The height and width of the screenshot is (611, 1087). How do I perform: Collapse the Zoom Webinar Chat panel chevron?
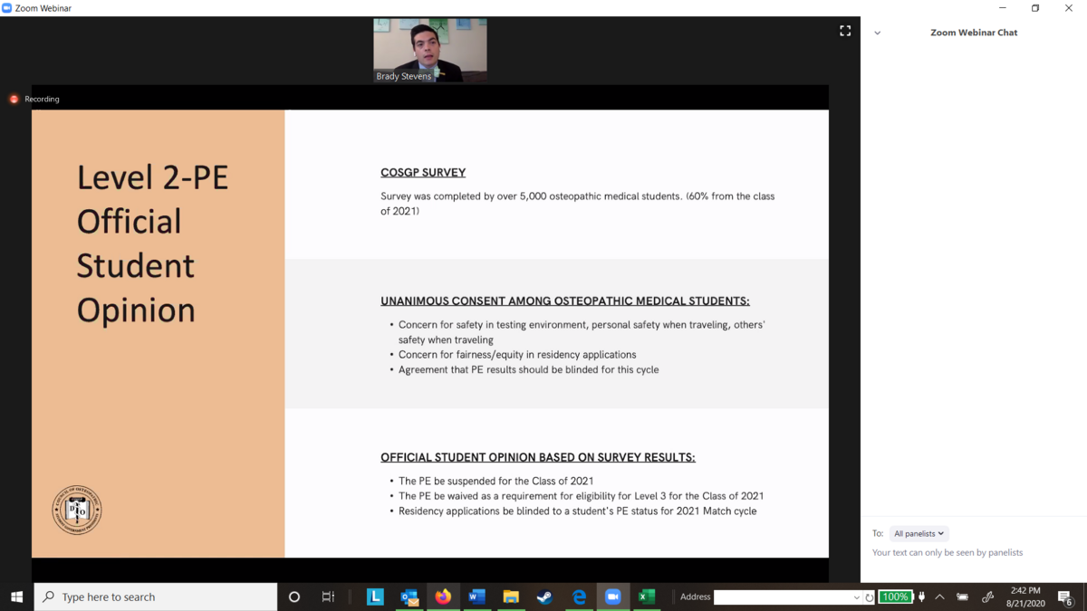coord(877,33)
